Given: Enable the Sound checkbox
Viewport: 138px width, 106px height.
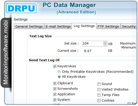Looking at the screenshot, I should pos(99,84).
